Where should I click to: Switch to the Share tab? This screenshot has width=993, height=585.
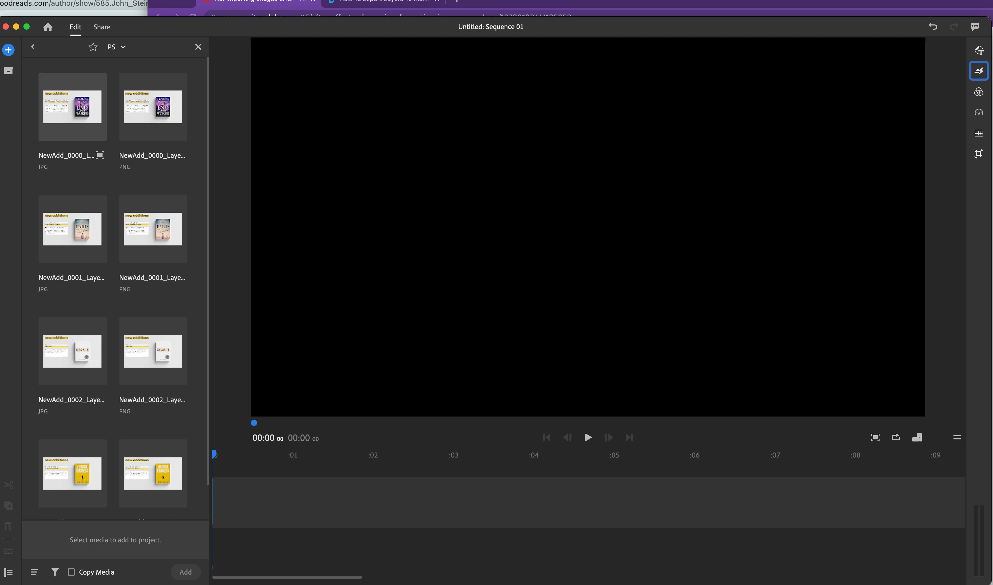(102, 27)
